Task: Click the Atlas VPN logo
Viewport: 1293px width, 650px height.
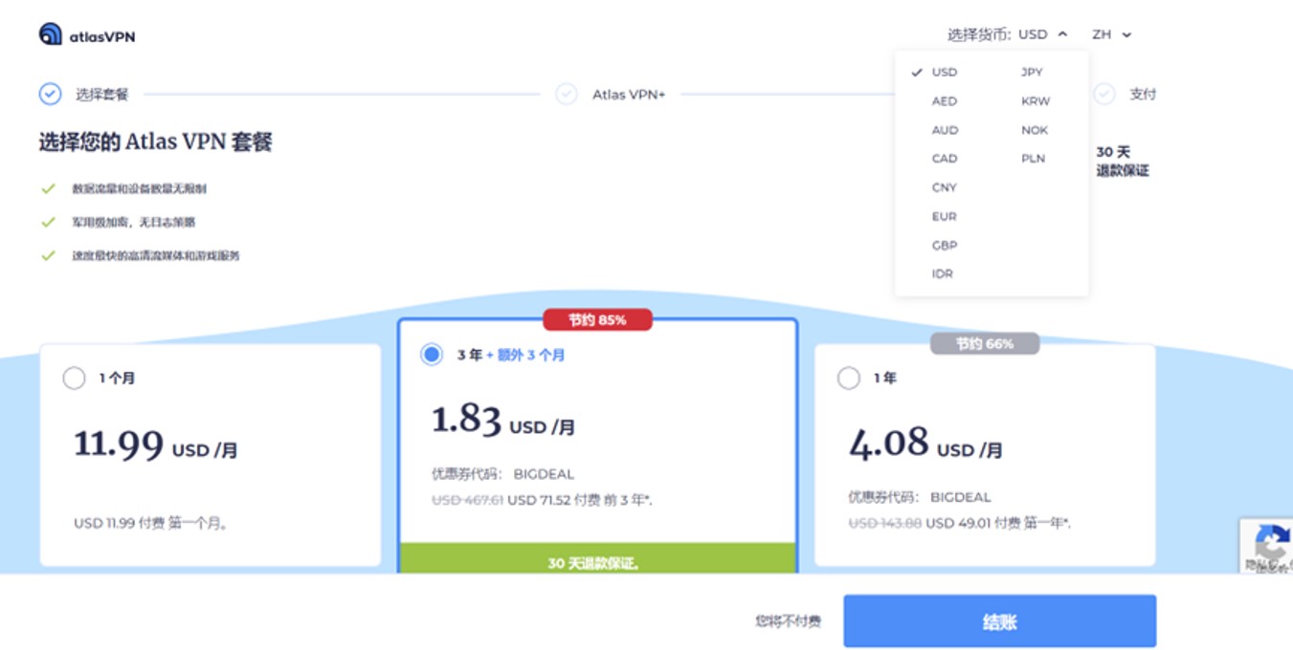Action: click(87, 35)
